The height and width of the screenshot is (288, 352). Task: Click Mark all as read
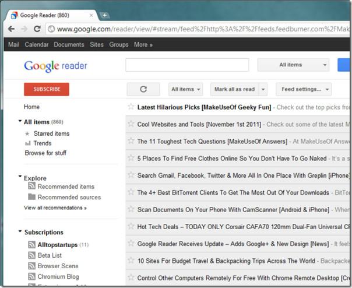234,89
